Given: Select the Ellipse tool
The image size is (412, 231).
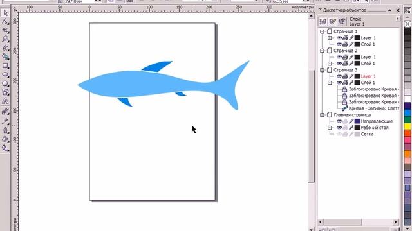Looking at the screenshot, I should pos(5,74).
